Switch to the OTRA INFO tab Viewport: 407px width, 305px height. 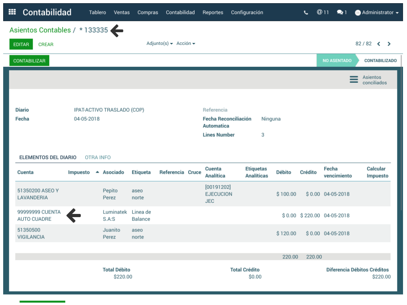tap(98, 157)
